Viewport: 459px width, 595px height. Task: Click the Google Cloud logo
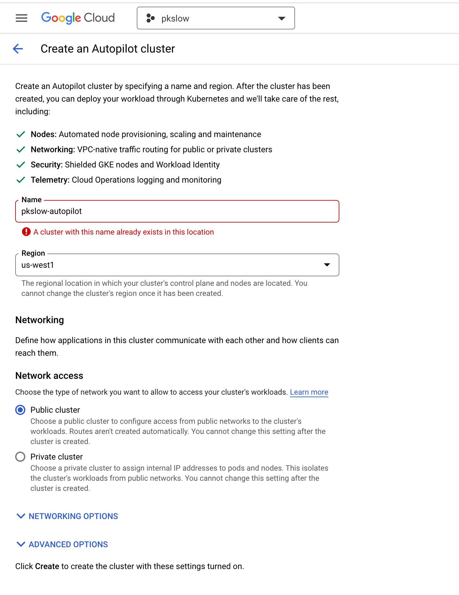(x=78, y=18)
